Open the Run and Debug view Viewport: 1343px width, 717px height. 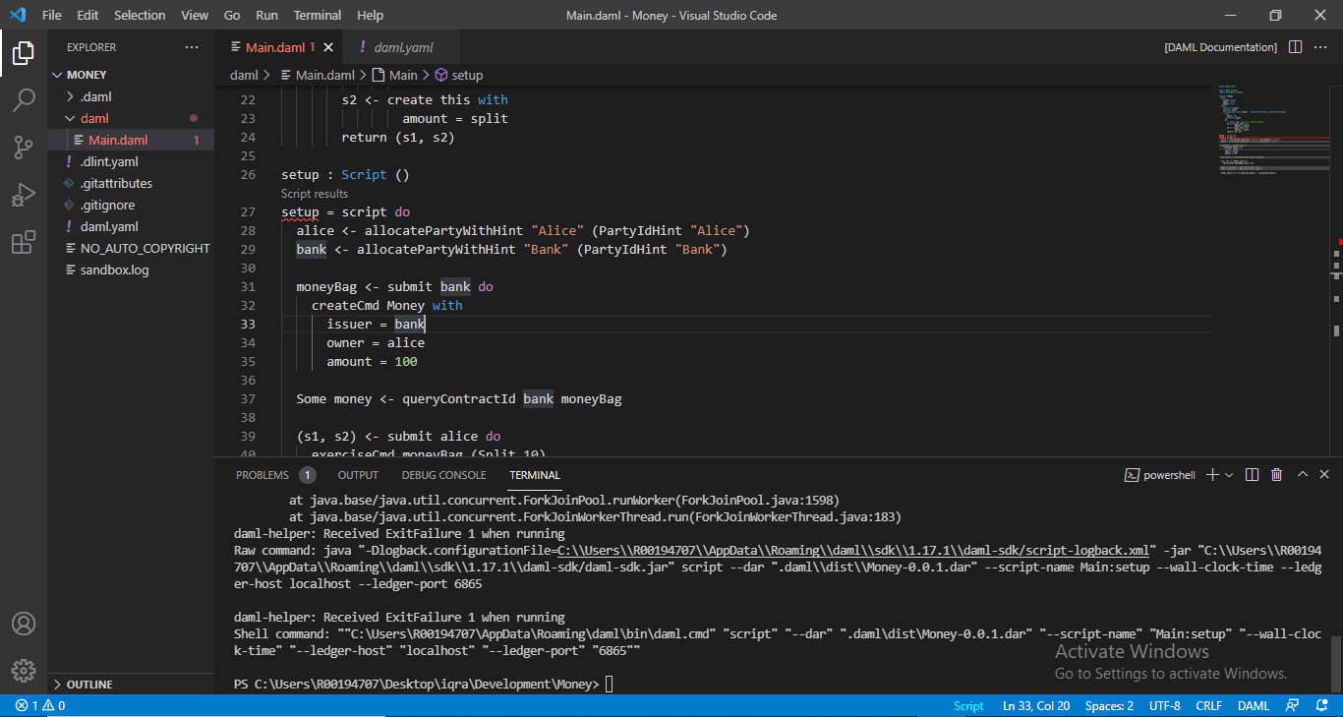[x=24, y=195]
